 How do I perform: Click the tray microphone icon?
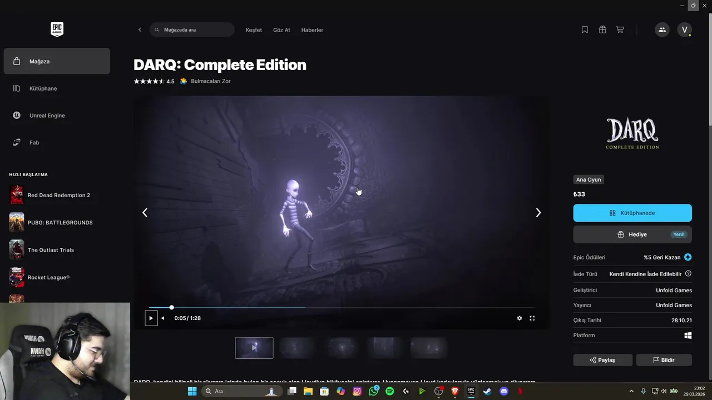(643, 391)
